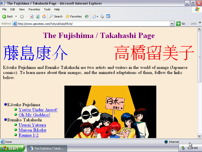Click the green bullet beside Urusei Yatsura
The height and width of the screenshot is (152, 202).
(16, 125)
